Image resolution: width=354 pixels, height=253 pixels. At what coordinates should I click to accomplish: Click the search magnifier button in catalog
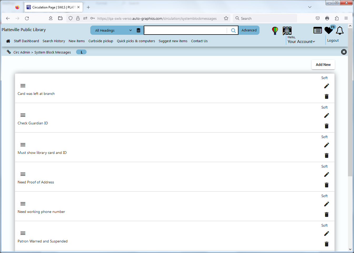(233, 30)
